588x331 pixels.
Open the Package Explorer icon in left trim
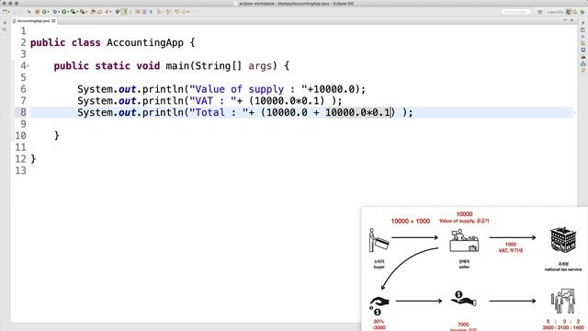click(x=5, y=29)
